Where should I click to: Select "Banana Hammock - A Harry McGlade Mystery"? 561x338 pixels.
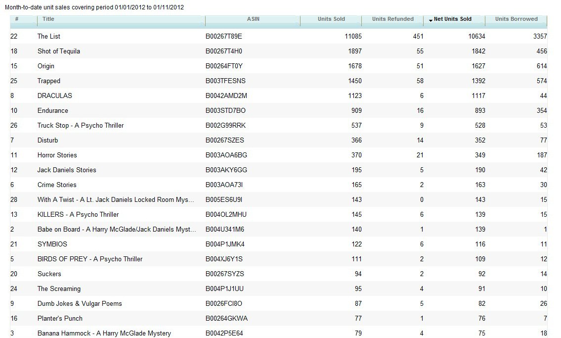tap(104, 334)
